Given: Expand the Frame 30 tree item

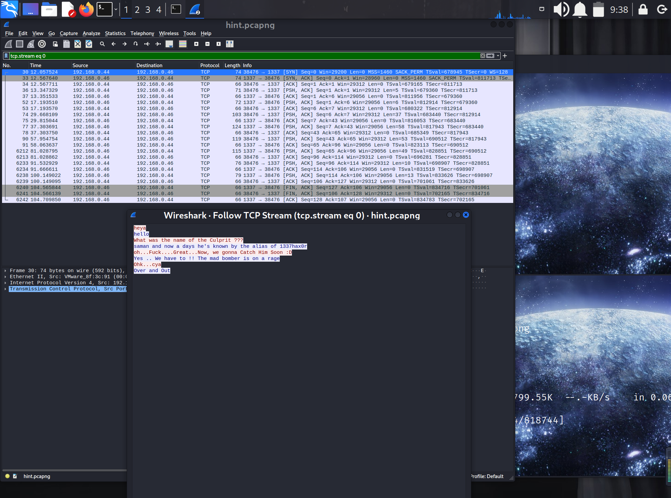Looking at the screenshot, I should click(x=5, y=271).
